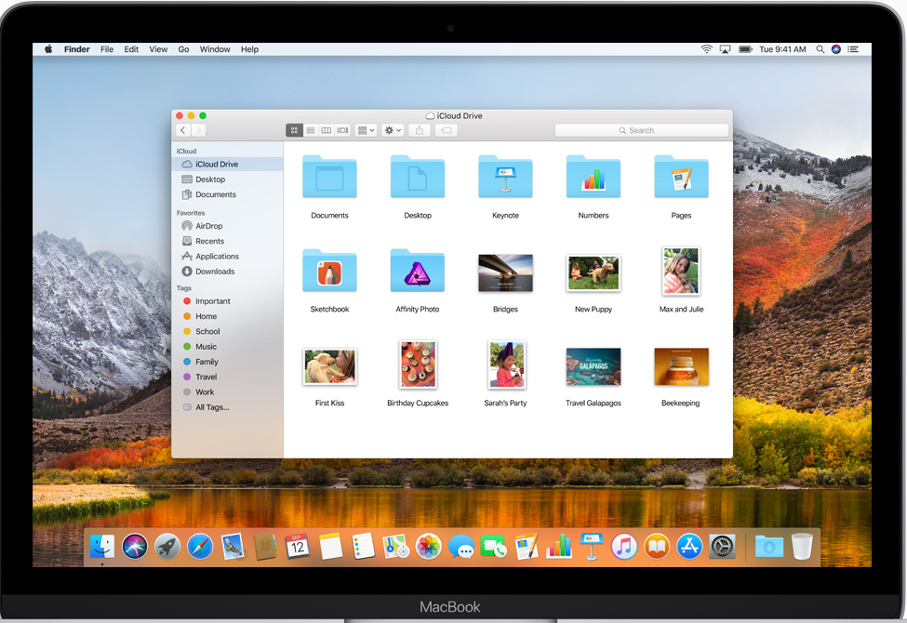Viewport: 907px width, 623px height.
Task: Open the Go menu in the menu bar
Action: click(183, 49)
